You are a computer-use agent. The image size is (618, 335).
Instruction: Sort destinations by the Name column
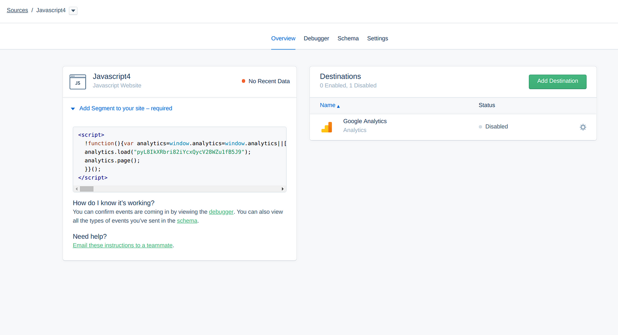click(x=330, y=105)
